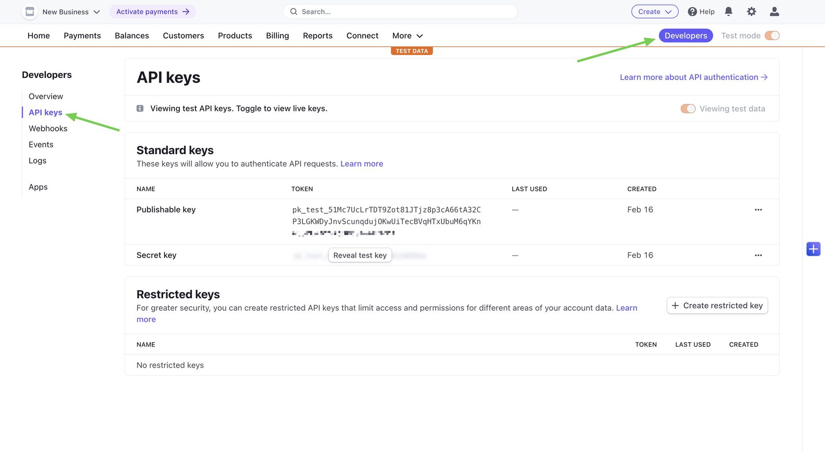Click the Publishable key name cell
Screen dimensions: 825x451
166,210
